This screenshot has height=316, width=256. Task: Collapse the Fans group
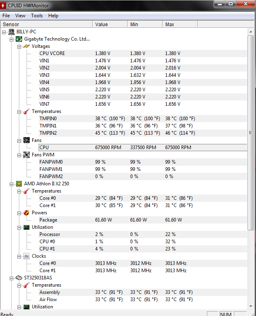tap(19, 141)
